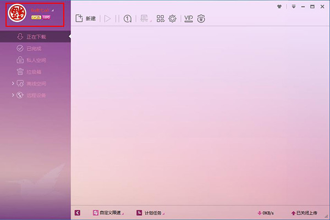
Task: Open the 自定义限速 speed limit dropdown
Action: point(108,212)
